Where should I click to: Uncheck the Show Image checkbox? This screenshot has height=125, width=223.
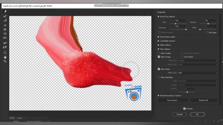[x=159, y=57]
